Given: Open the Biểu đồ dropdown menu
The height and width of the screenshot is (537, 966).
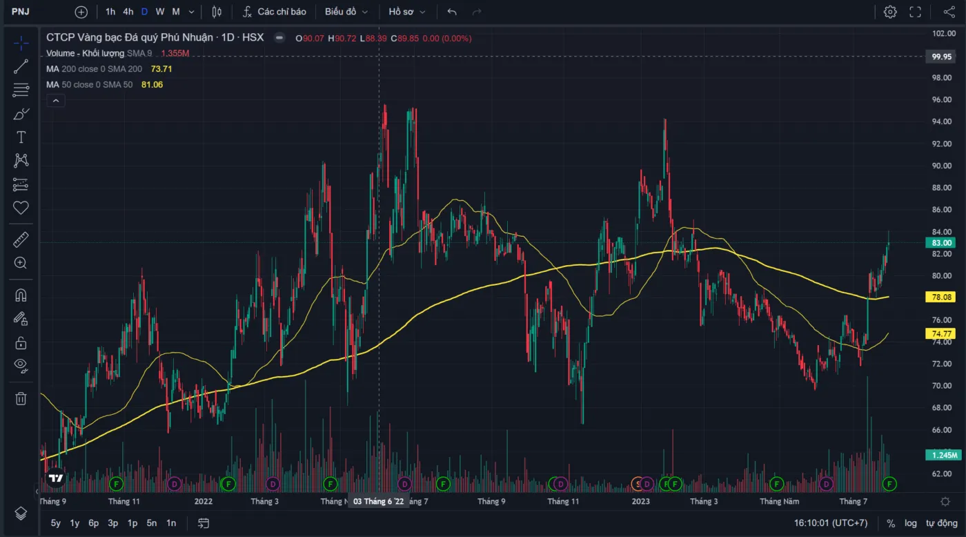Looking at the screenshot, I should click(346, 12).
